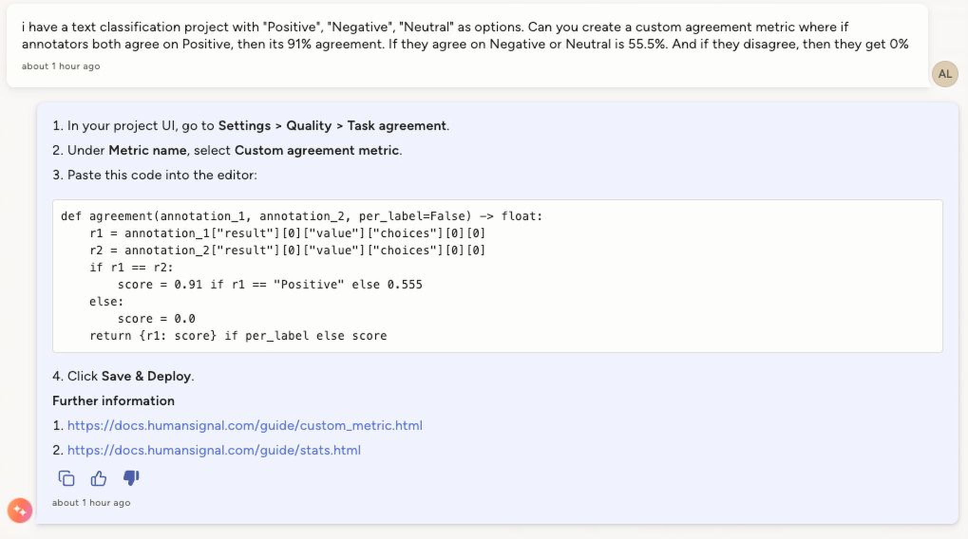Click the copy response icon

tap(66, 478)
